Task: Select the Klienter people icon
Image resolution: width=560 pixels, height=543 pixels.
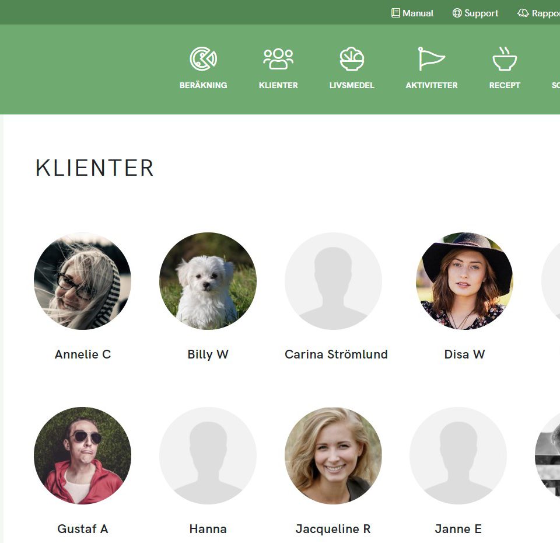Action: (x=278, y=58)
